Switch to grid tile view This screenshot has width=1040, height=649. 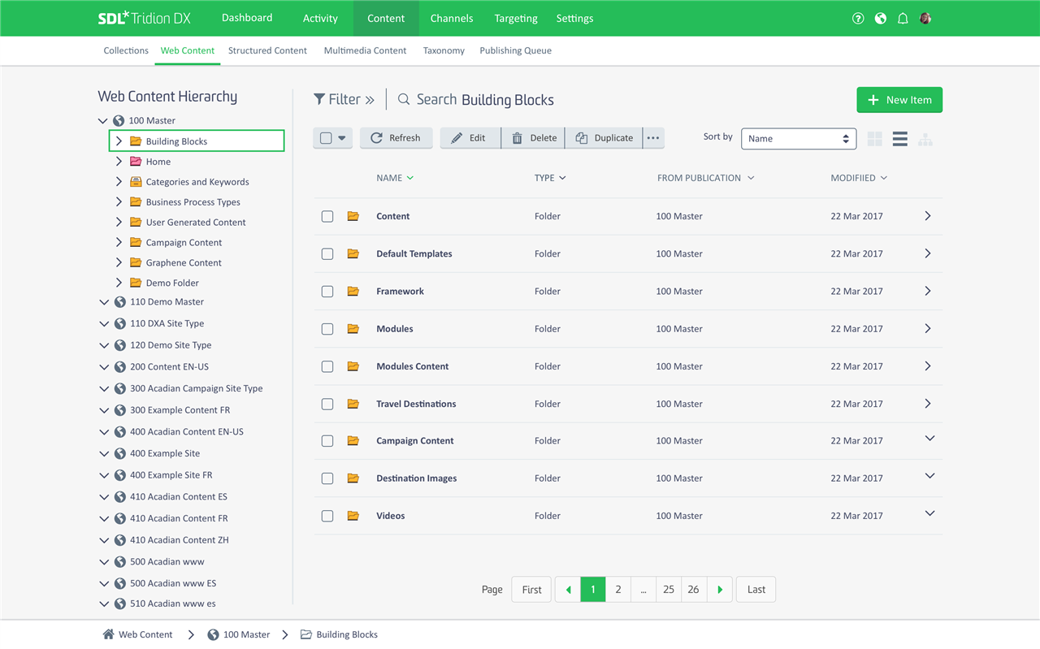(875, 139)
